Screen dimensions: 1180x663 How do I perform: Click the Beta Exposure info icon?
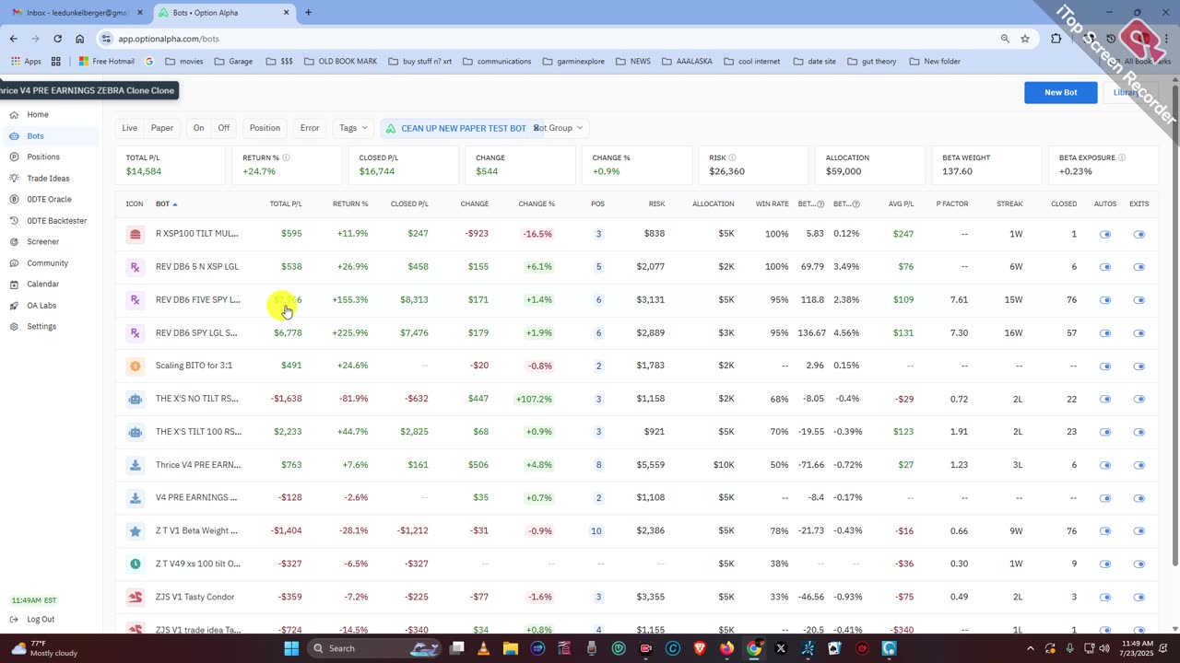(1122, 157)
